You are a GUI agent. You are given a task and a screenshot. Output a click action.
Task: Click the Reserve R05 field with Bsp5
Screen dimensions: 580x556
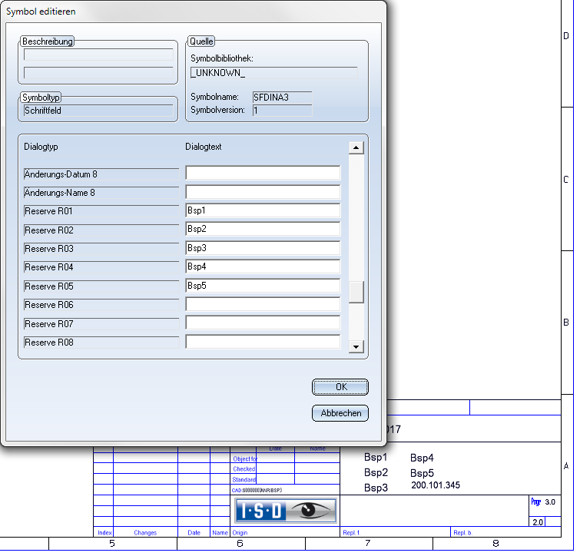point(263,286)
